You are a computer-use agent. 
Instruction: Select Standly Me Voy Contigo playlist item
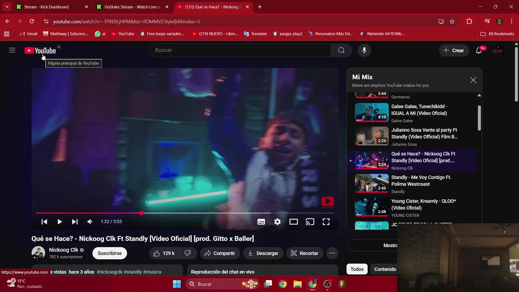coord(413,184)
